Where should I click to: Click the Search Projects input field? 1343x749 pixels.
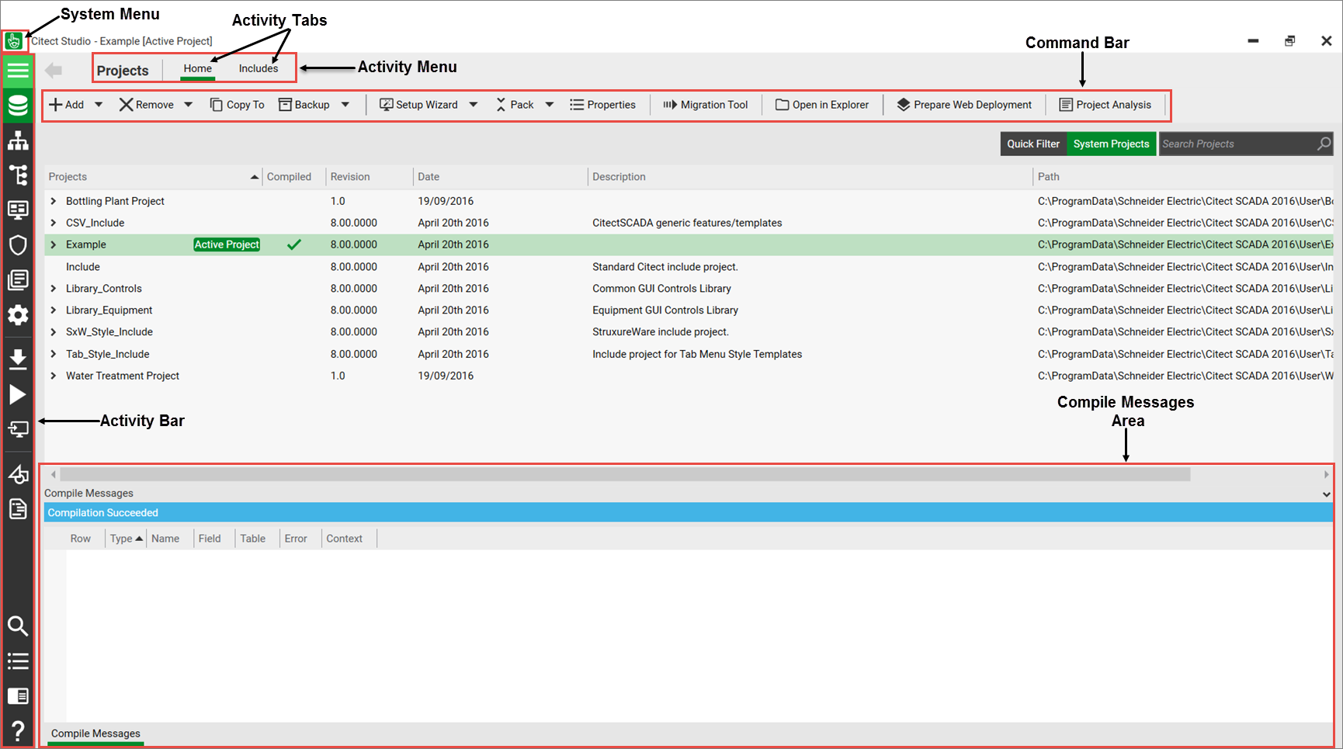(1236, 144)
